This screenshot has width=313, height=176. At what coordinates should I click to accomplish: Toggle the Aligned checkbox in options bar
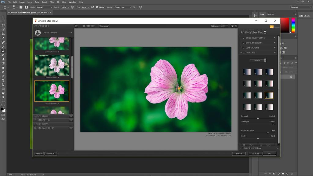coord(97,7)
